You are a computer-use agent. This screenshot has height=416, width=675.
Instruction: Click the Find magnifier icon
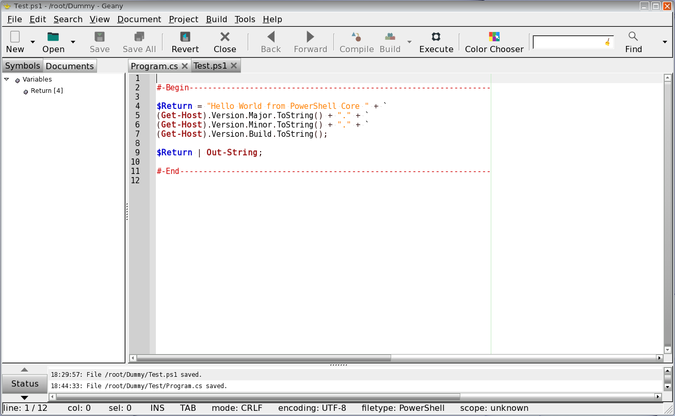coord(633,37)
